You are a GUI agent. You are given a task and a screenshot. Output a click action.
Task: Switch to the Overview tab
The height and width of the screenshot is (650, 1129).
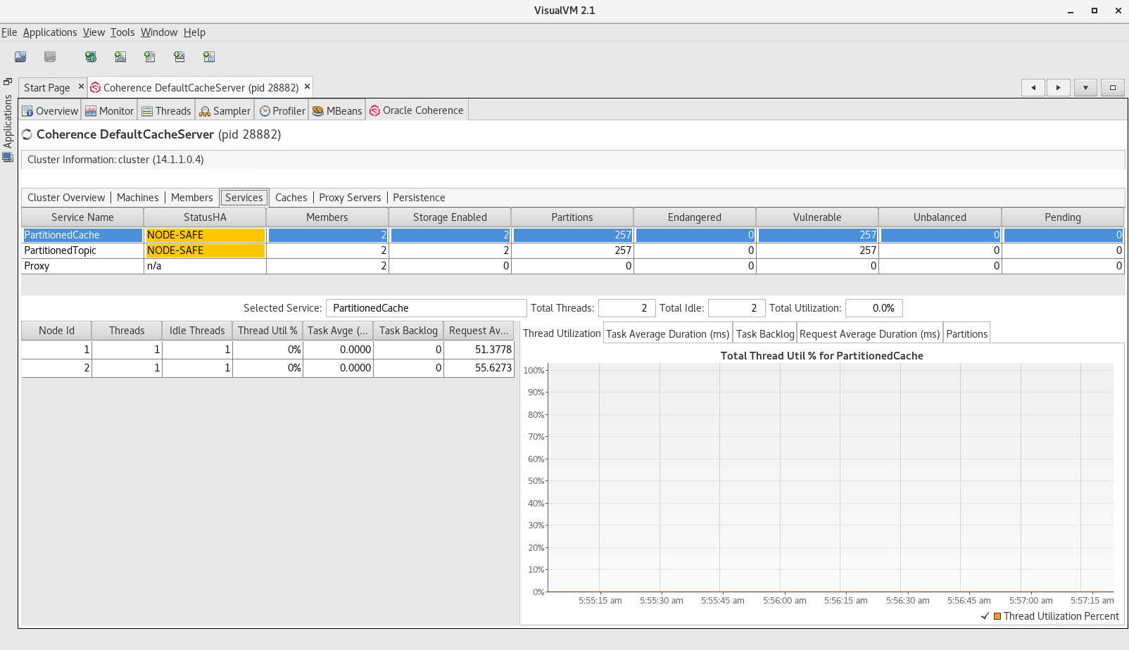50,111
